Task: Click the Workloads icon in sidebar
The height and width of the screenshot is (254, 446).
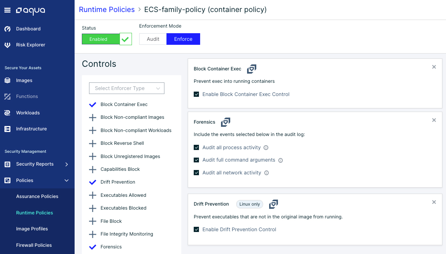Action: 7,113
